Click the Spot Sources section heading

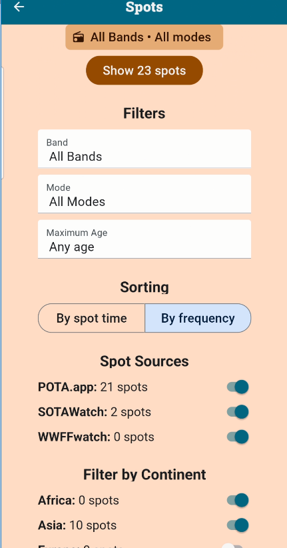144,361
